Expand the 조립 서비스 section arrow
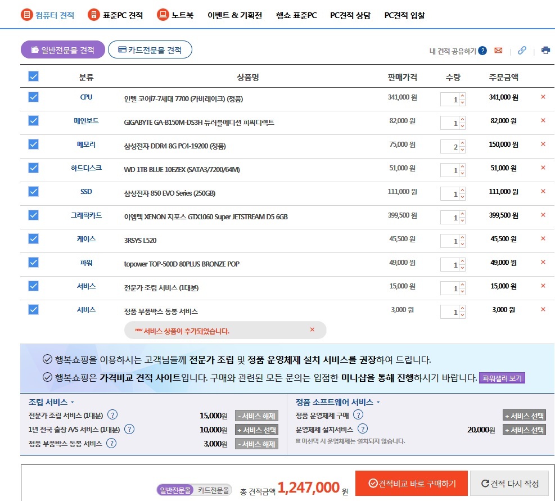The width and height of the screenshot is (555, 501). tap(72, 403)
